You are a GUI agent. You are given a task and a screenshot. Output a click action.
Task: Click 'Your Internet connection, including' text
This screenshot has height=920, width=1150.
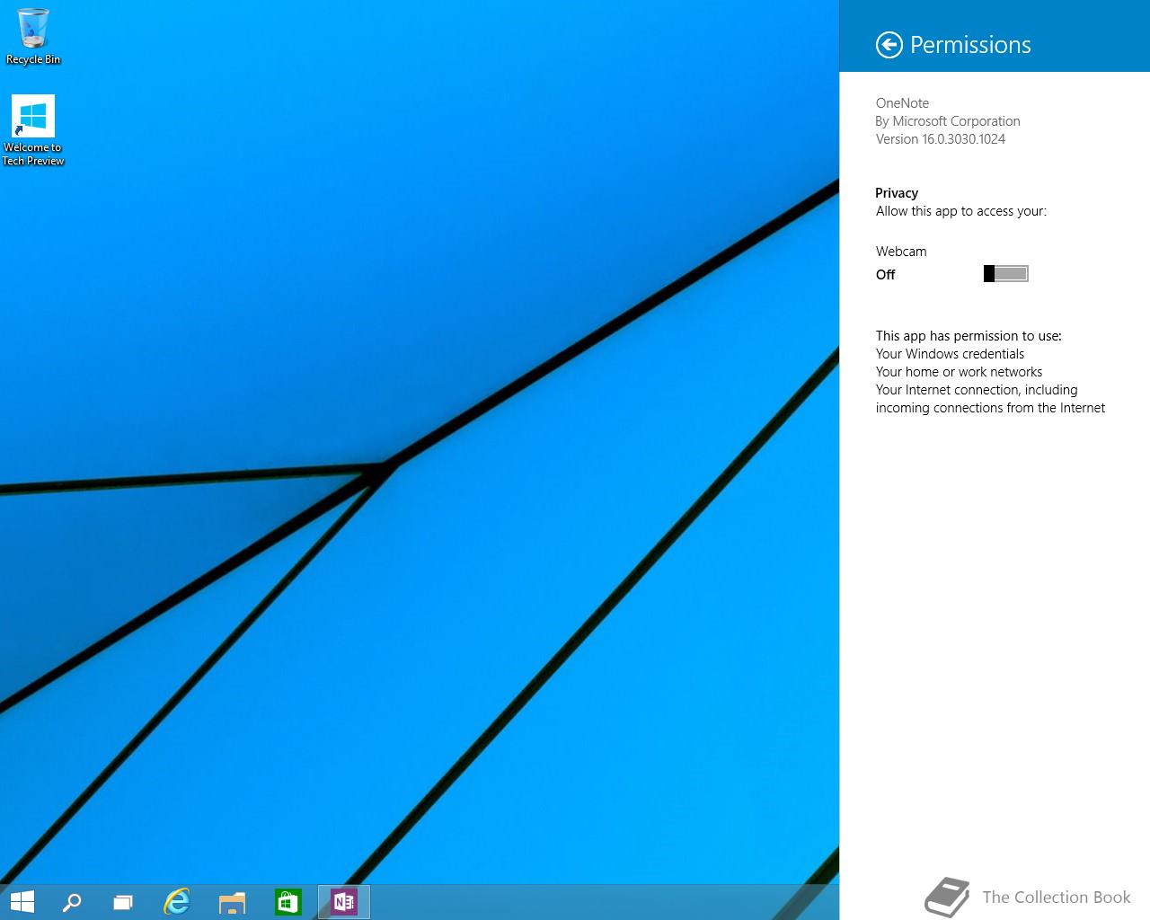point(977,390)
